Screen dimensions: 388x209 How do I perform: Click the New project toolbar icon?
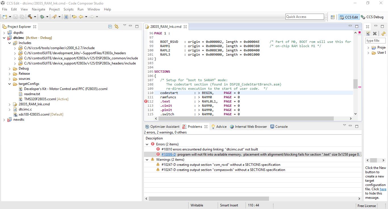click(x=5, y=17)
